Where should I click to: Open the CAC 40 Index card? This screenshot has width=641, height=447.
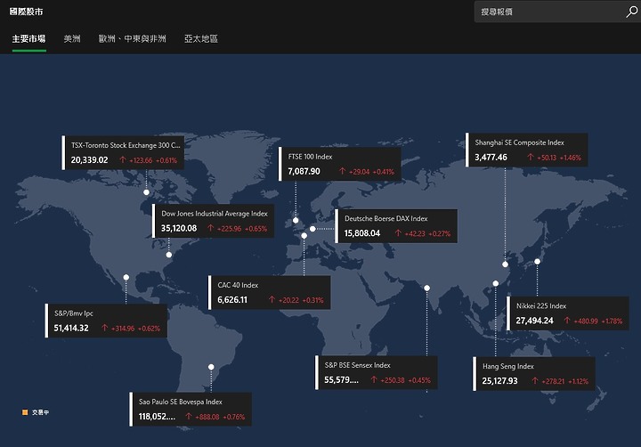(270, 292)
